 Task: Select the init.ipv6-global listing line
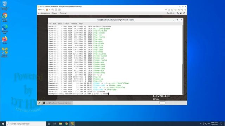tap(79, 29)
